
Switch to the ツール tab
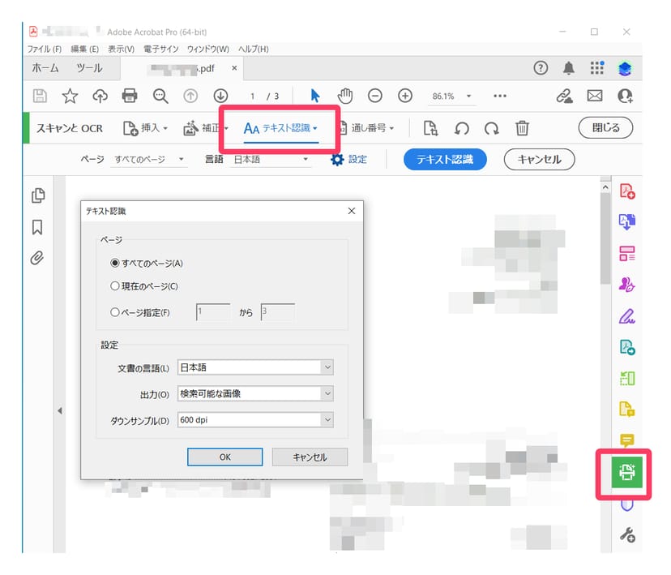point(89,69)
